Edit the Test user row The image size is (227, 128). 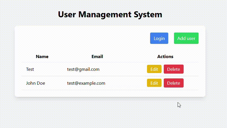pos(154,69)
